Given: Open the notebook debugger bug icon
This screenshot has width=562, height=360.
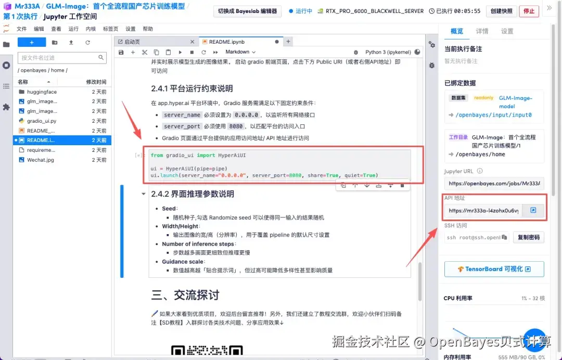Looking at the screenshot, I should (355, 53).
